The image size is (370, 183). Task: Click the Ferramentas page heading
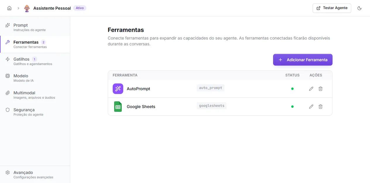pyautogui.click(x=126, y=30)
